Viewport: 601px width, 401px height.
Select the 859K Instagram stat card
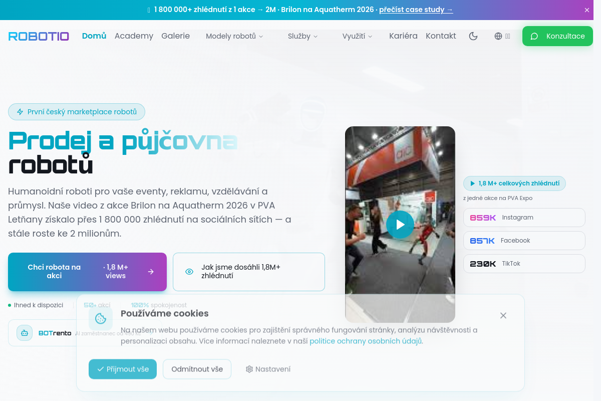(524, 218)
